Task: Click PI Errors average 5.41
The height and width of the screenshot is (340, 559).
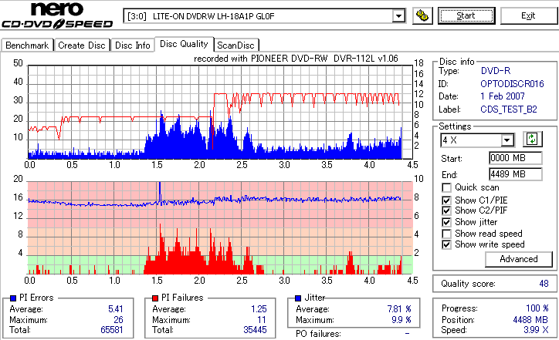Action: [116, 309]
